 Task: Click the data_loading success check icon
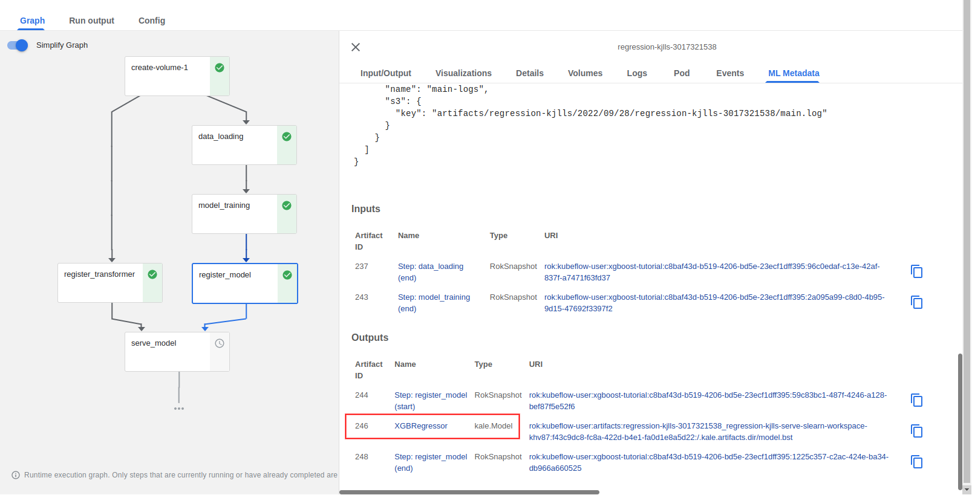click(x=287, y=137)
